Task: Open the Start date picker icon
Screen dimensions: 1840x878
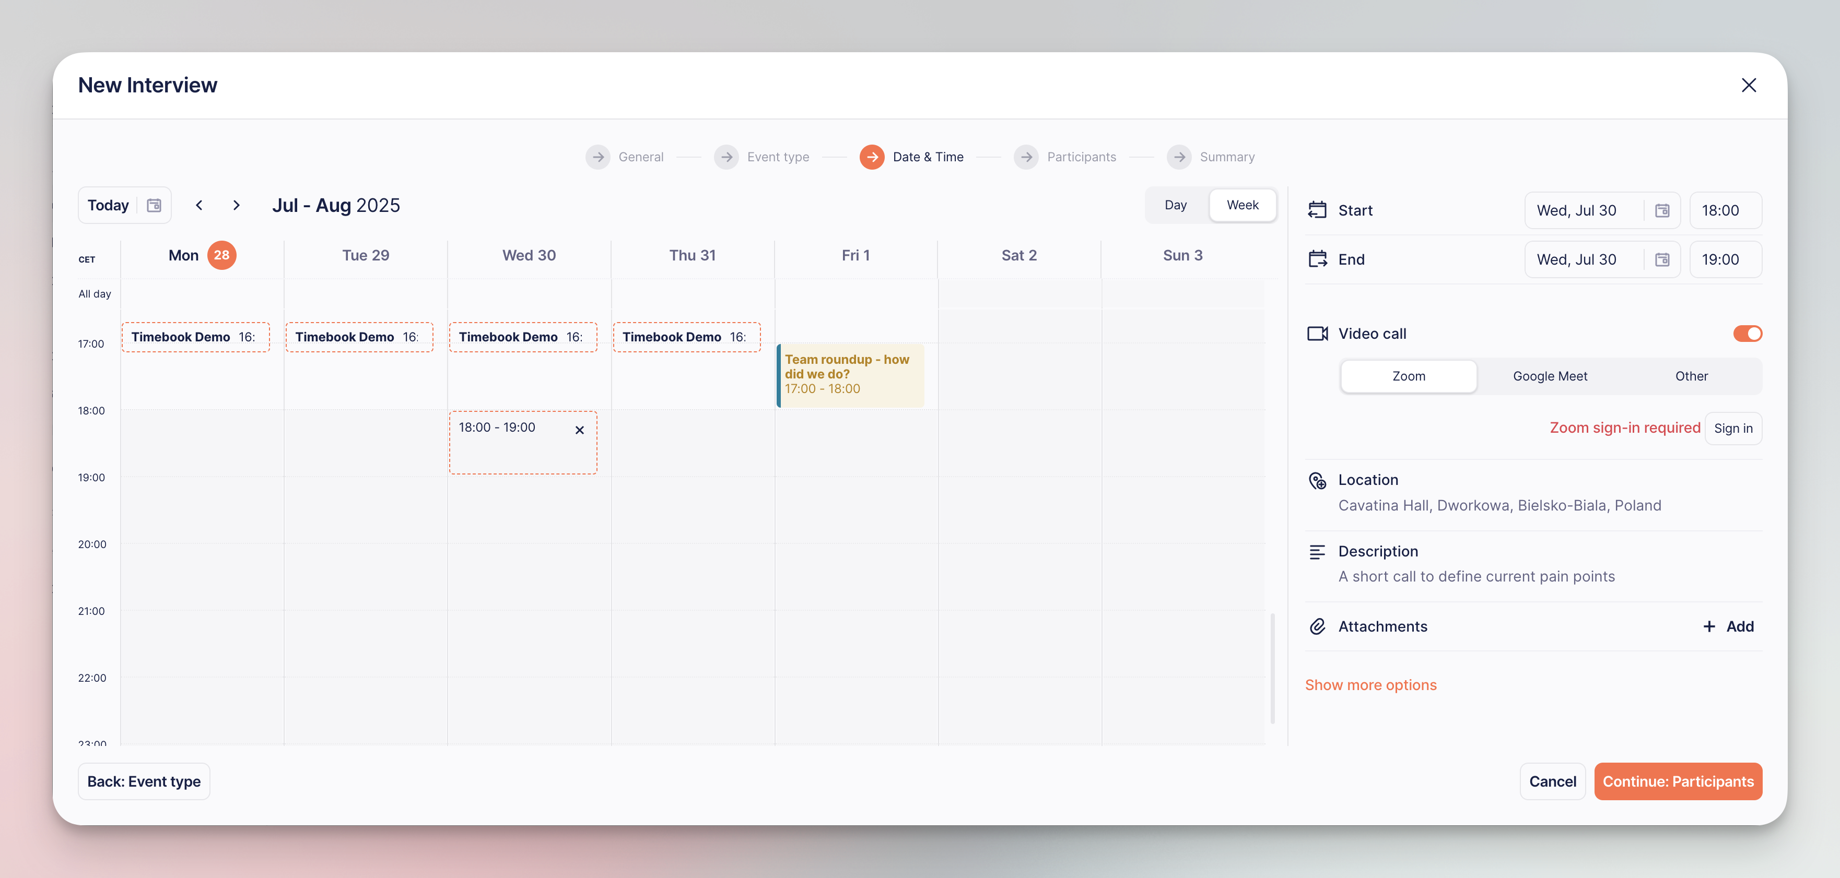Action: coord(1662,210)
